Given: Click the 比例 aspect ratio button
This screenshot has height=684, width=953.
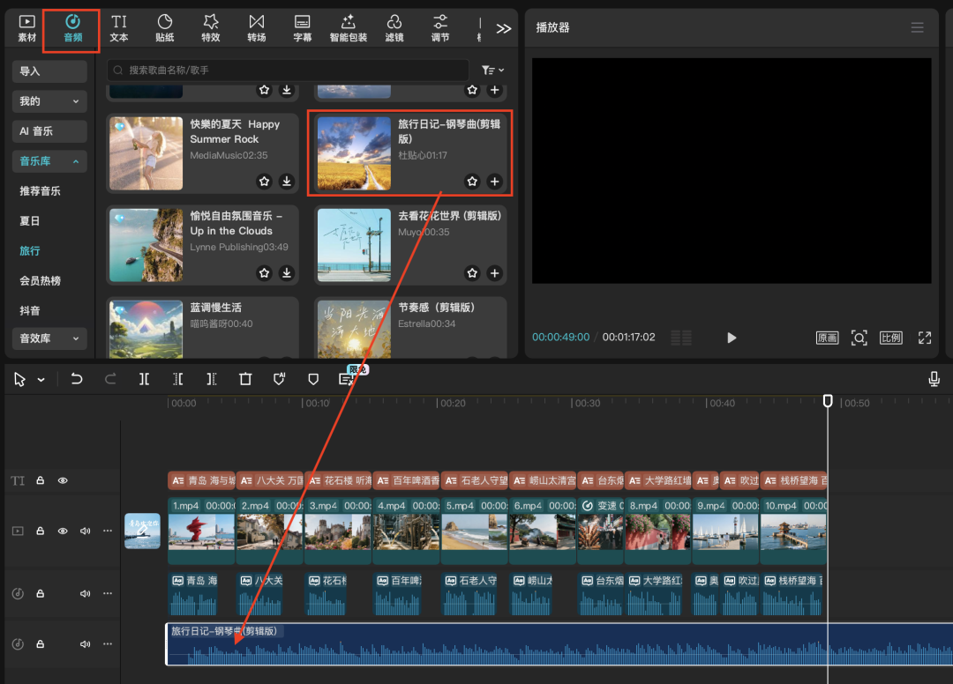Looking at the screenshot, I should pos(891,338).
